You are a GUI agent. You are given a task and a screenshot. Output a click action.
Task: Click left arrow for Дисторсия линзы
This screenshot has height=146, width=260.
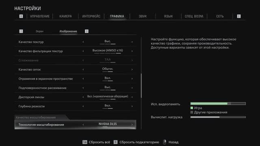83,97
